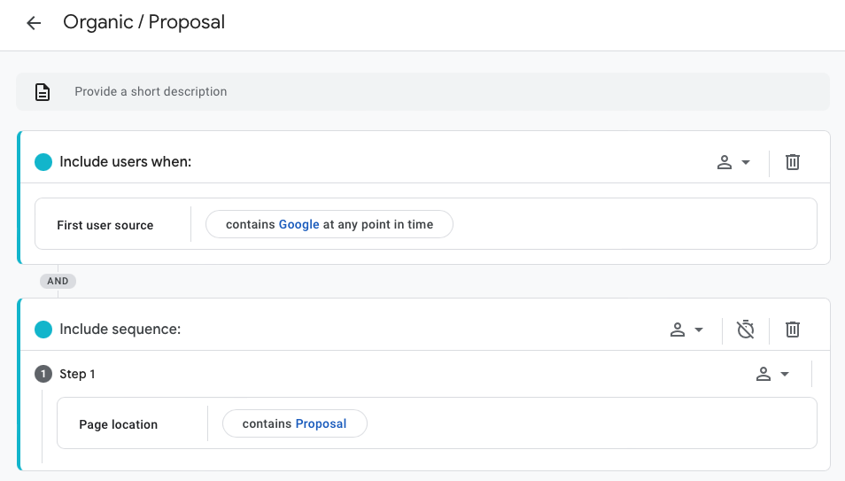Screen dimensions: 845x481
Task: Select the First user source dimension
Action: pyautogui.click(x=105, y=225)
